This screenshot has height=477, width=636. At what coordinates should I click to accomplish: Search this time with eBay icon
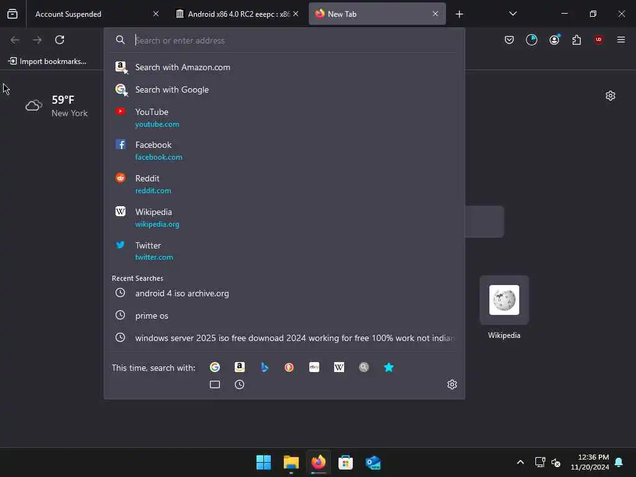tap(314, 368)
